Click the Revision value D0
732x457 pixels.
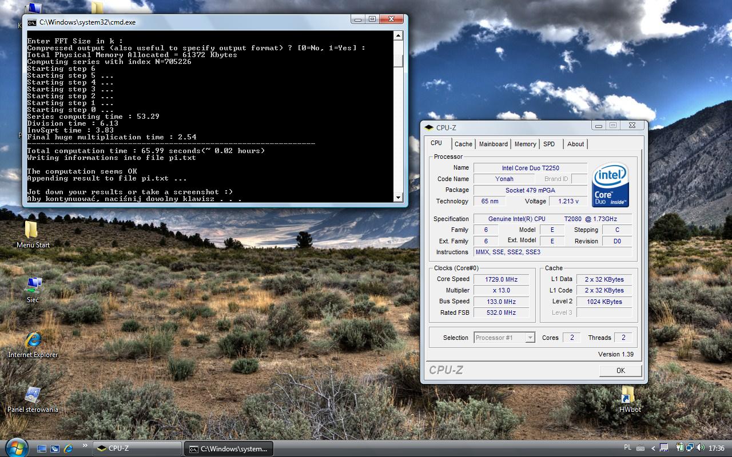point(617,241)
